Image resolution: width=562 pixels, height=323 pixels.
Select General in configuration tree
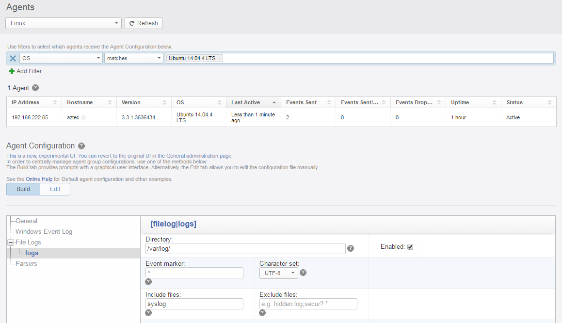pos(26,221)
